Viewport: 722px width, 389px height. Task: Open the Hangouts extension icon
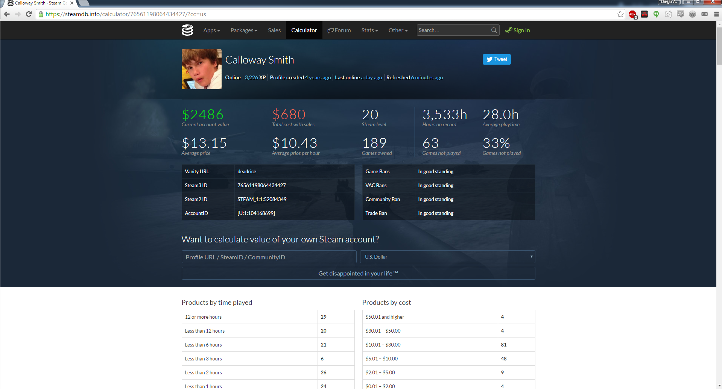tap(656, 14)
